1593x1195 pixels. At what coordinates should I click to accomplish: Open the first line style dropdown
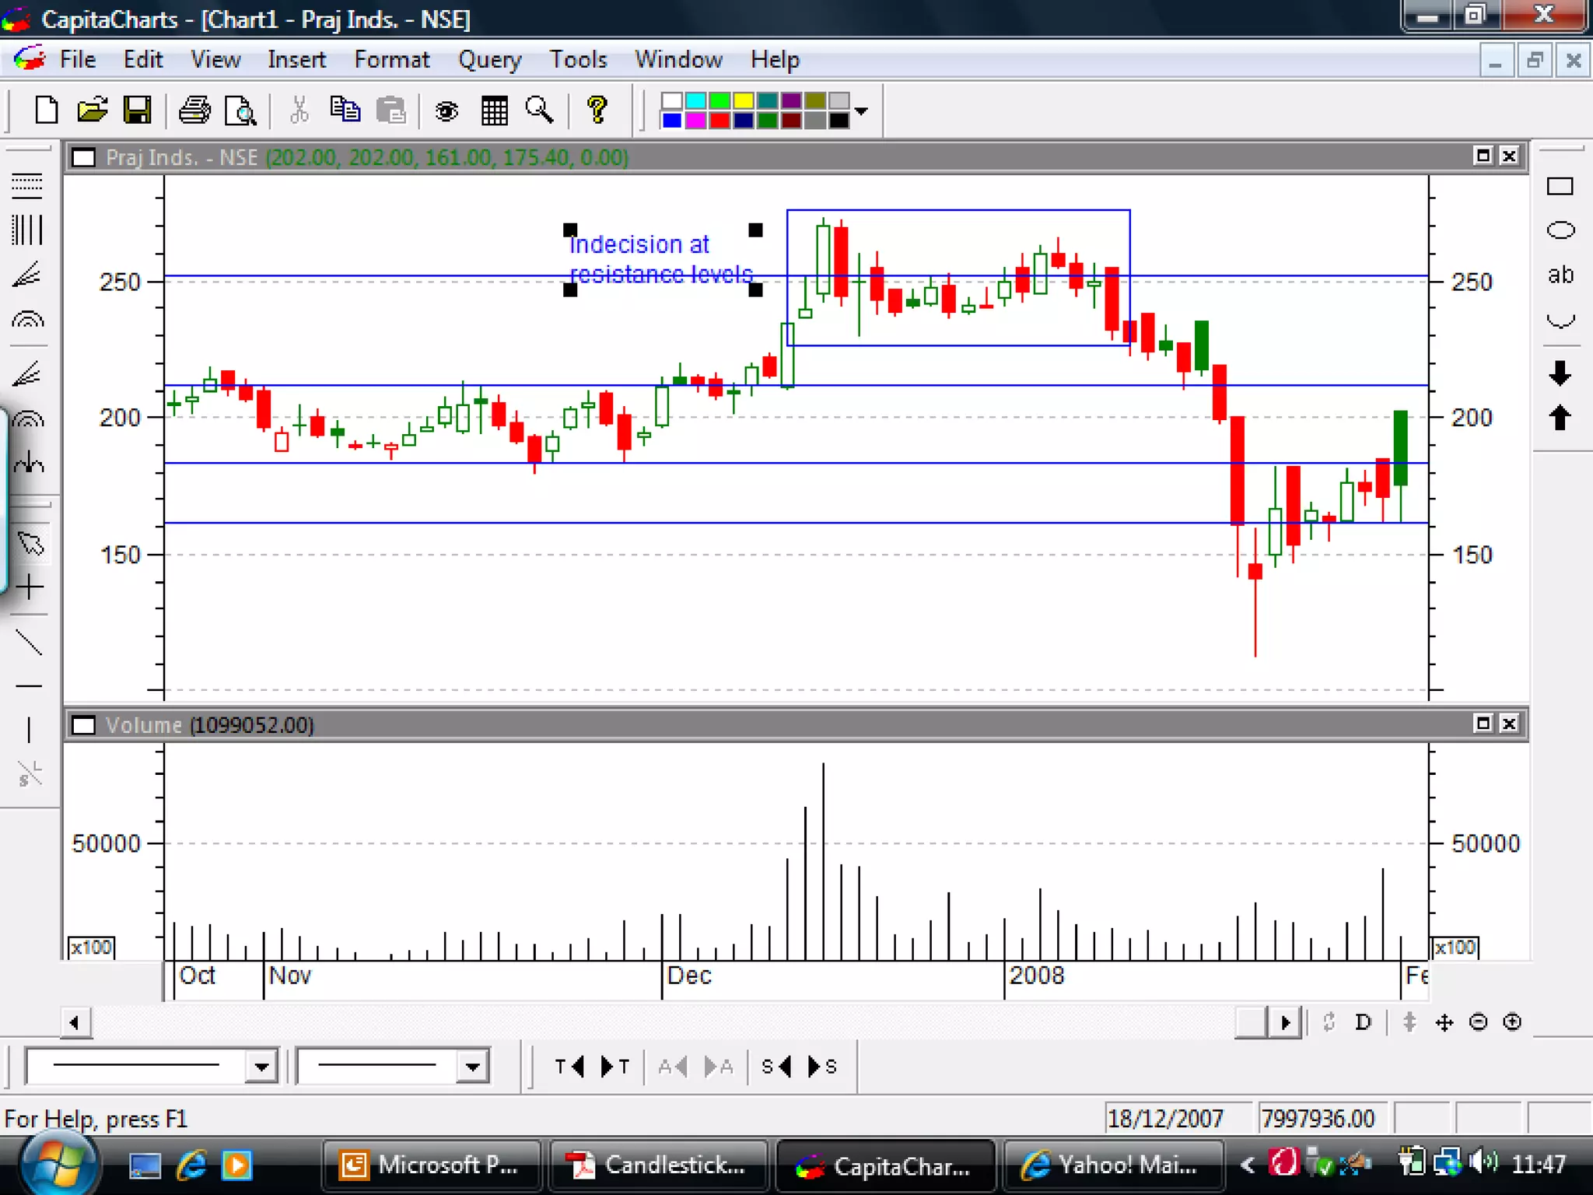(261, 1066)
